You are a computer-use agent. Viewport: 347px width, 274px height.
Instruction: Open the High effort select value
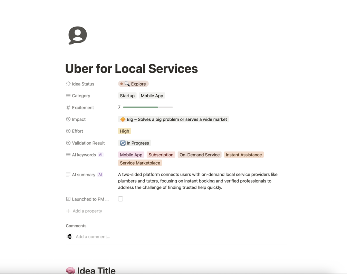(125, 131)
